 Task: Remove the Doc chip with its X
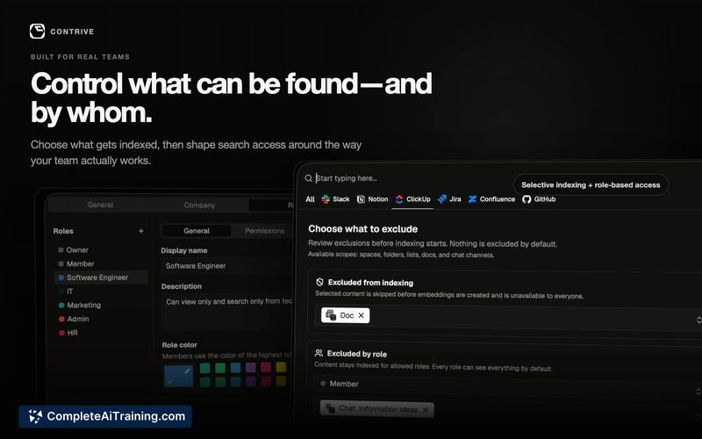(x=362, y=315)
